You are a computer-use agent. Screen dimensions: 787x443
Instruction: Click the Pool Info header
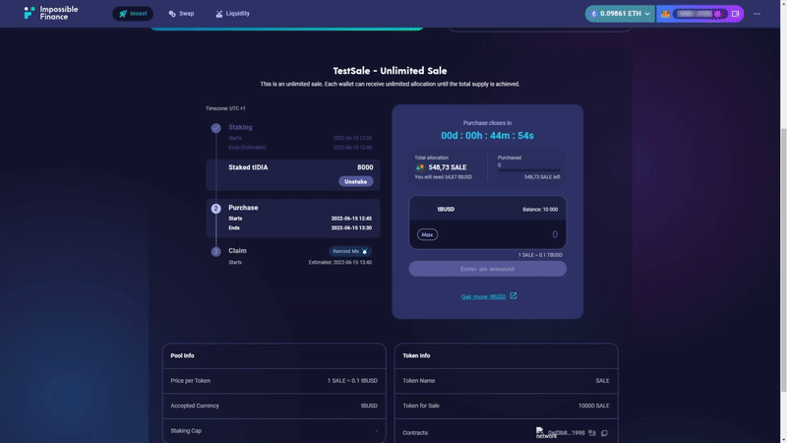182,355
